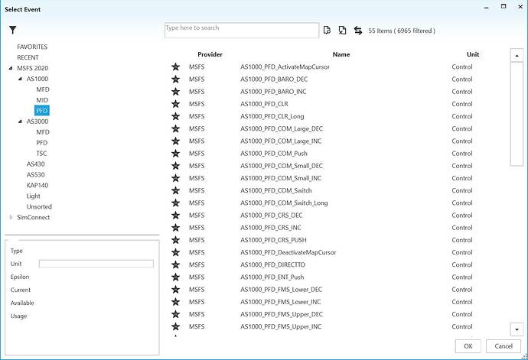Favorite the AS1000_PFD_CRS_PUSH event

coord(175,240)
